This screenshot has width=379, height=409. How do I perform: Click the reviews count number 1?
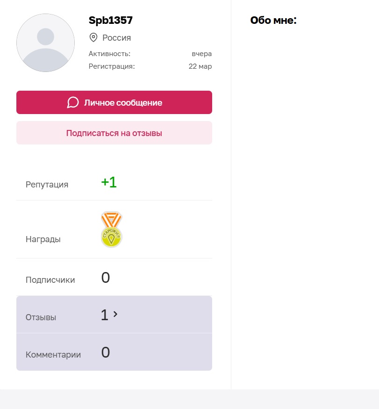coord(104,315)
